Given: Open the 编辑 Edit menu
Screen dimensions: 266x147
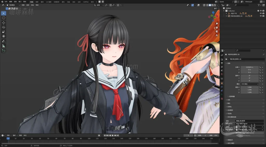Looking at the screenshot, I should pyautogui.click(x=11, y=2).
